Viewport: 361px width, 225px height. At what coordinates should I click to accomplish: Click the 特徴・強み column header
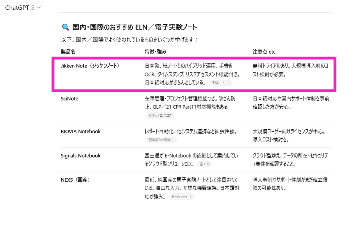(x=156, y=52)
